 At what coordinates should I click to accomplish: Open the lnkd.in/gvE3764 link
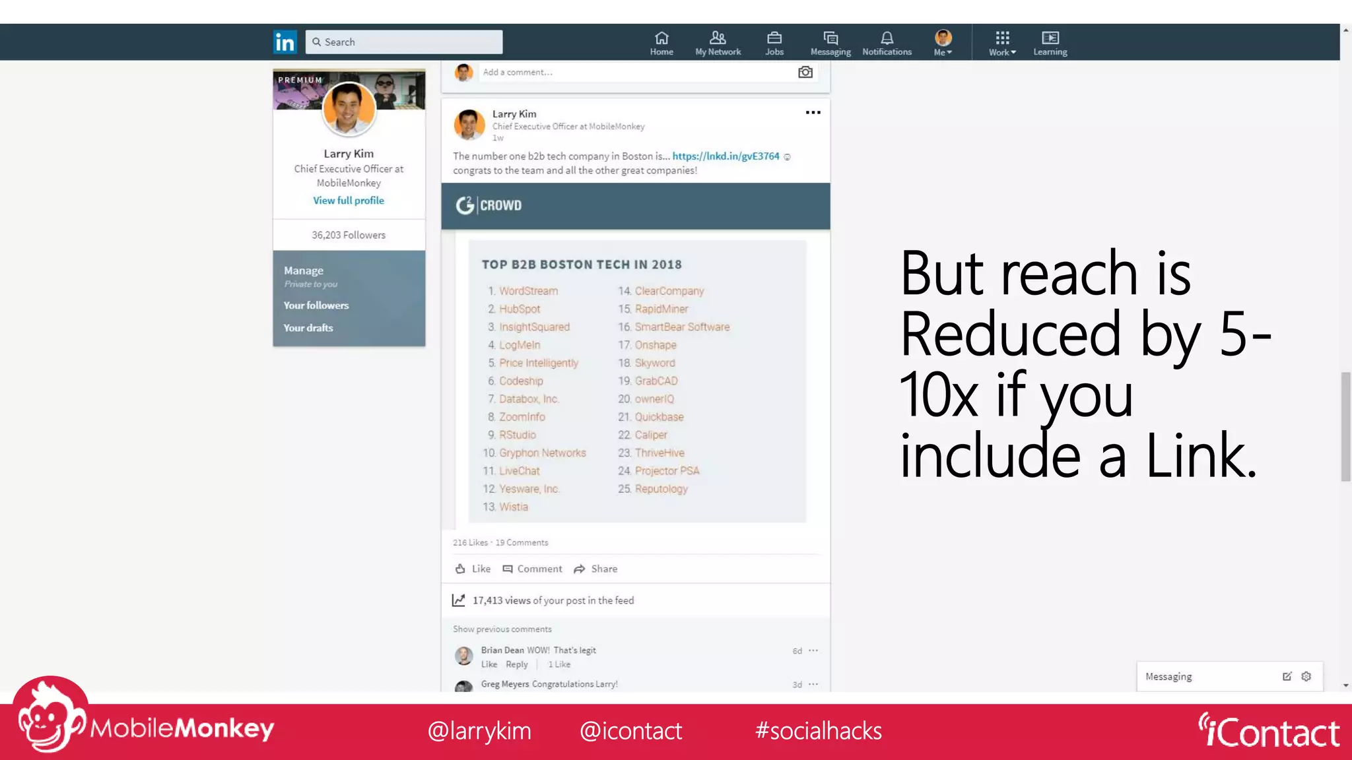coord(726,156)
